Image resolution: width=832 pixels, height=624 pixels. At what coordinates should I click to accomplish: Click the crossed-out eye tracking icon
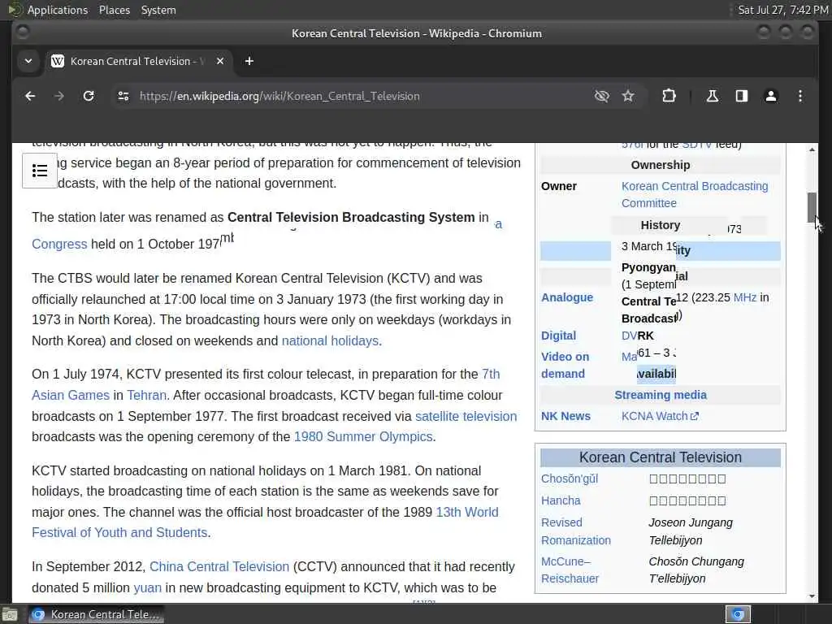[x=602, y=96]
